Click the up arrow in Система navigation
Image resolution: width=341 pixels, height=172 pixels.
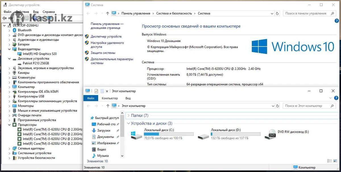pos(107,13)
